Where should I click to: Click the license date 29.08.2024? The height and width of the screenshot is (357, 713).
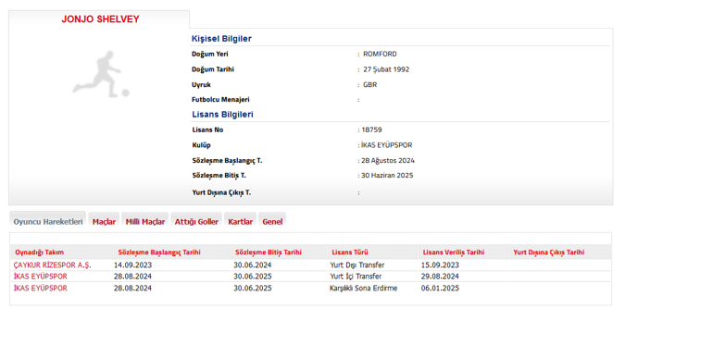pyautogui.click(x=440, y=277)
